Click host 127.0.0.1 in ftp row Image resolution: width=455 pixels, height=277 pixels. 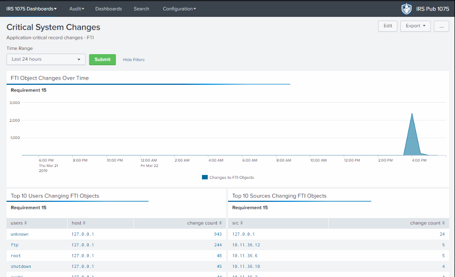coord(83,245)
